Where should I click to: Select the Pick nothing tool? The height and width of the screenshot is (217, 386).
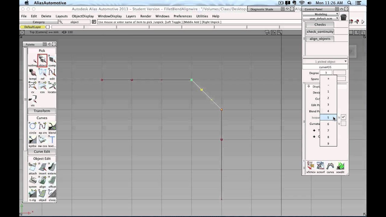click(x=33, y=61)
